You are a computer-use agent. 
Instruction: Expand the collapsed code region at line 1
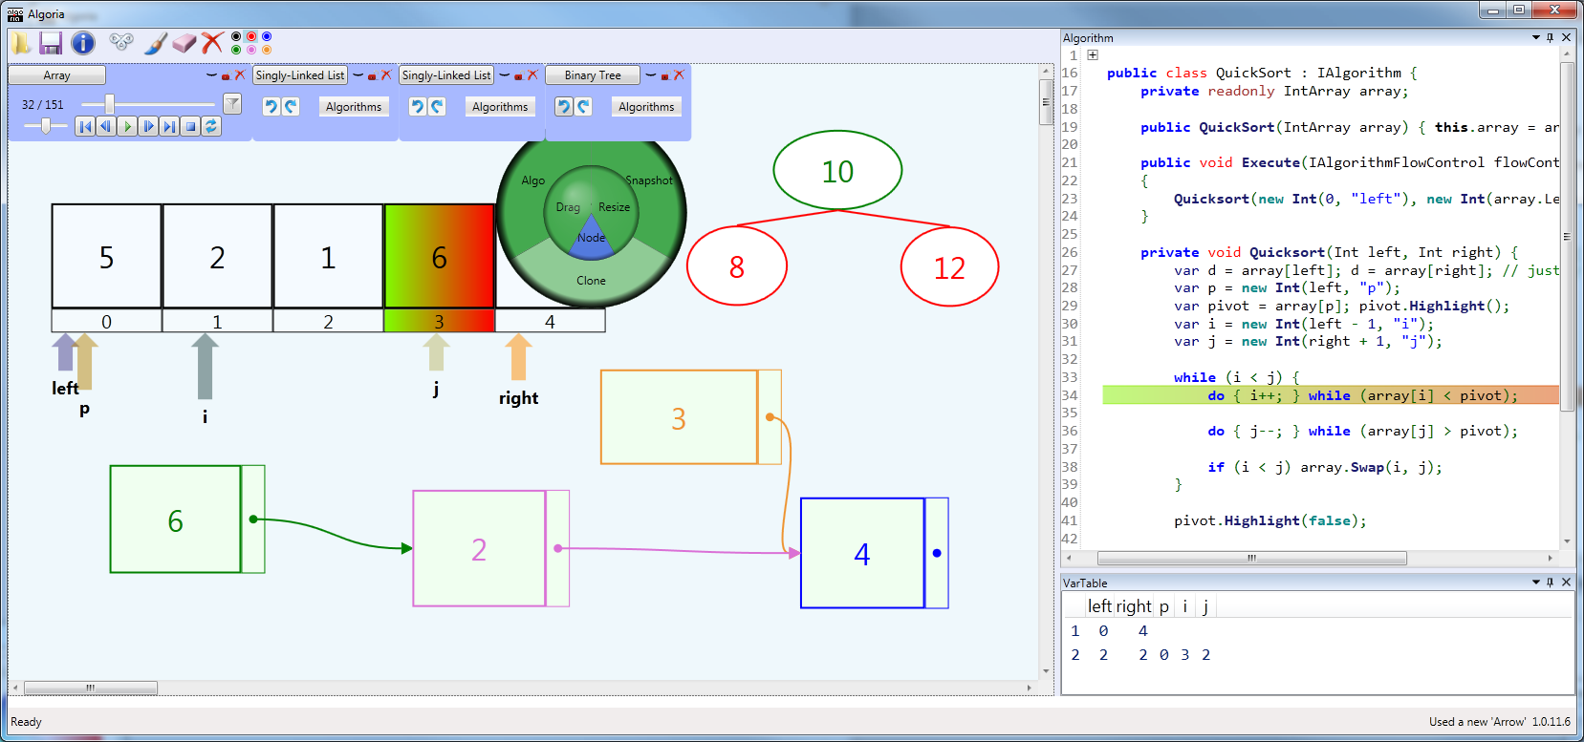[x=1093, y=55]
